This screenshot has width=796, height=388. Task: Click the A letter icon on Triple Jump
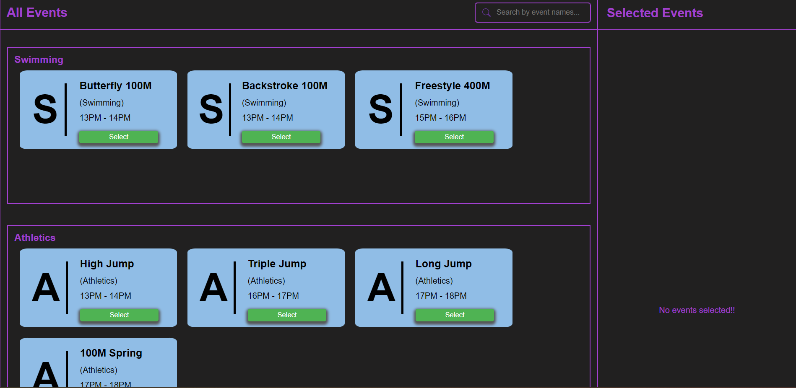pyautogui.click(x=213, y=287)
